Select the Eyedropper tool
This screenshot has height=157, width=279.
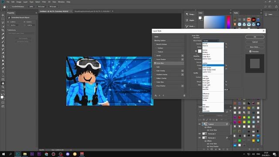click(x=3, y=34)
